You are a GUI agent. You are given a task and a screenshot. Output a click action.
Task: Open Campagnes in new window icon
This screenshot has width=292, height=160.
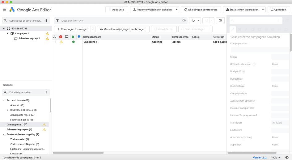tap(26, 125)
